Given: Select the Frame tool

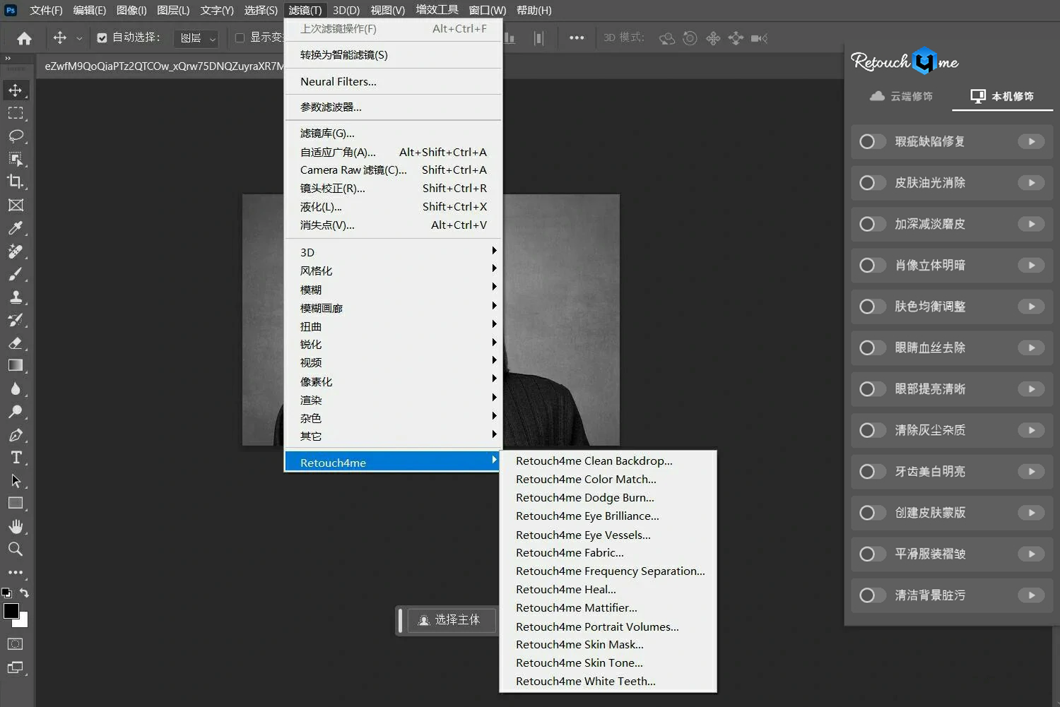Looking at the screenshot, I should (16, 205).
